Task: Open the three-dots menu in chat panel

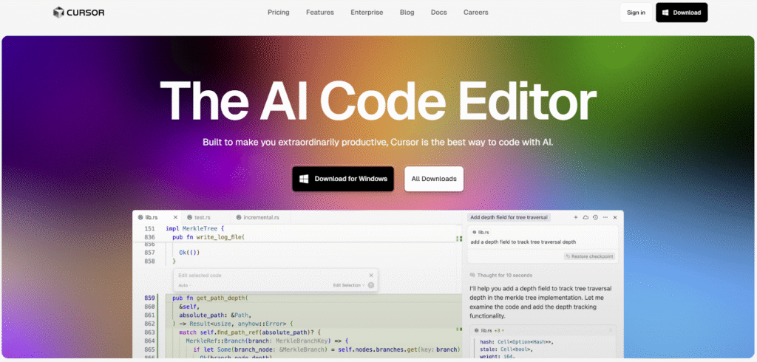Action: 605,218
